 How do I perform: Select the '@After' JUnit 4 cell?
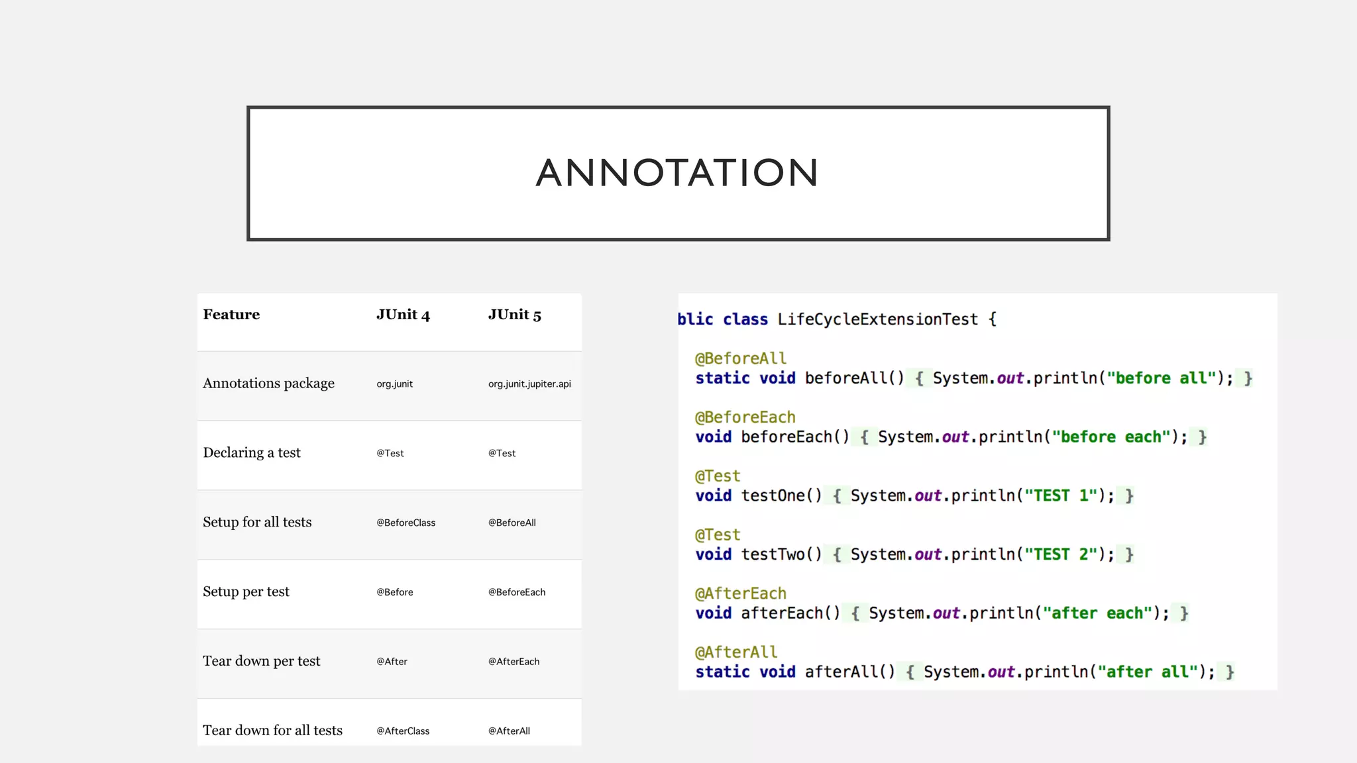392,662
